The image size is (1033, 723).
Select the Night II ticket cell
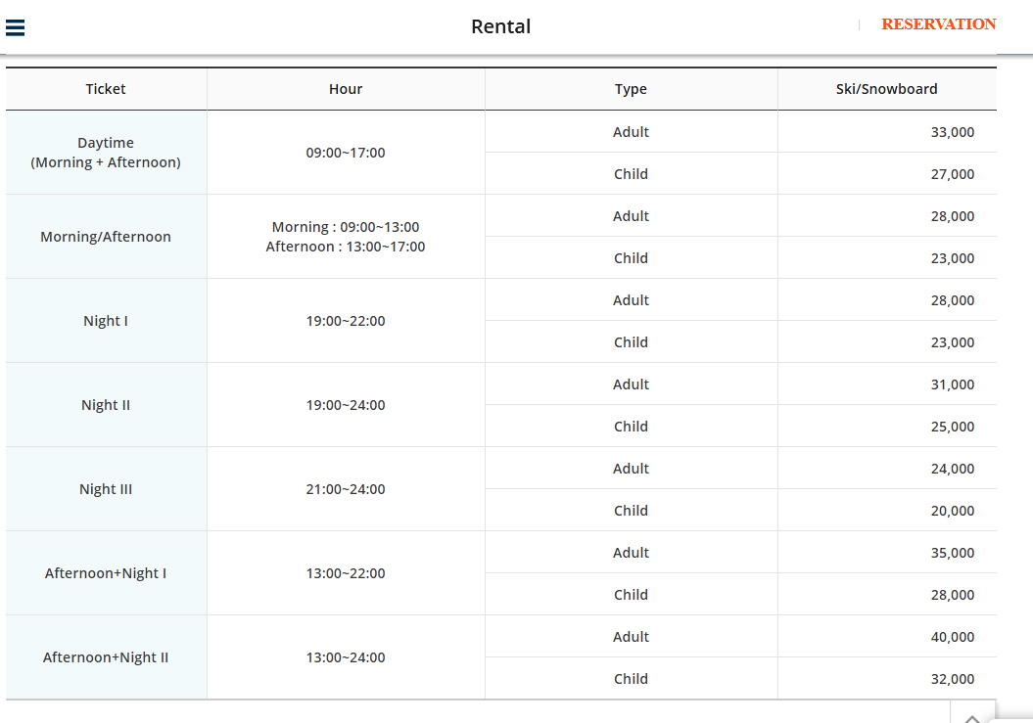[106, 405]
